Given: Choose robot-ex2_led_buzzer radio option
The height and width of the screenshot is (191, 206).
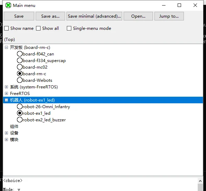Looking at the screenshot, I should tap(20, 120).
